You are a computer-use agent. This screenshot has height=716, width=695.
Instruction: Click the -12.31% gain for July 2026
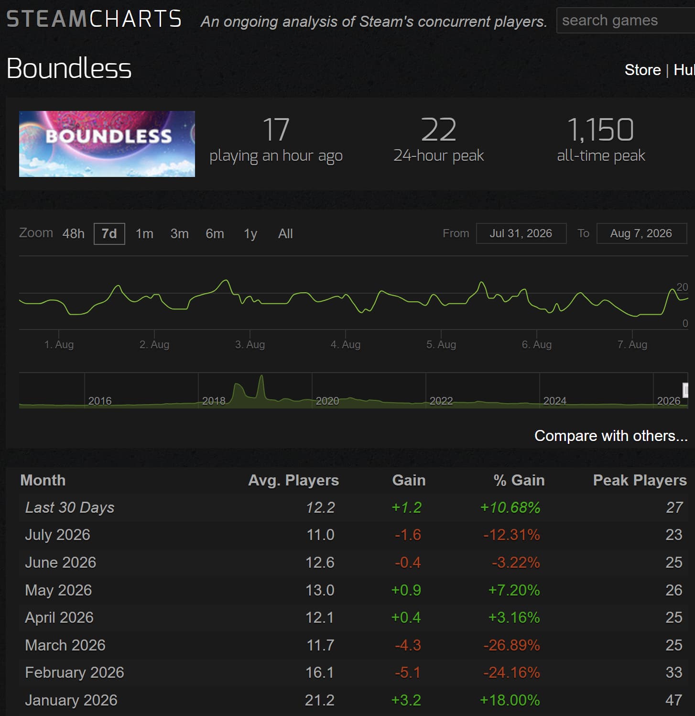coord(511,535)
